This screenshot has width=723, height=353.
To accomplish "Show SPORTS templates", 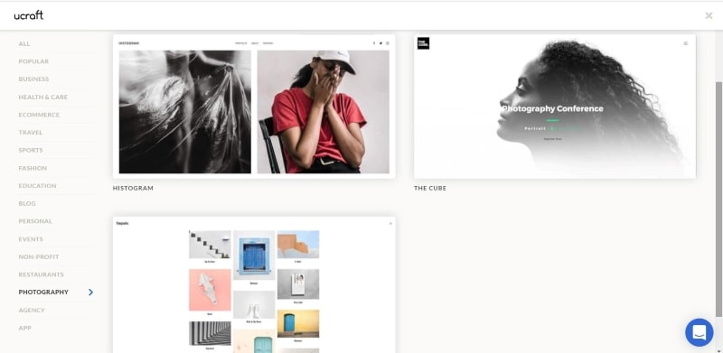I will click(x=31, y=150).
